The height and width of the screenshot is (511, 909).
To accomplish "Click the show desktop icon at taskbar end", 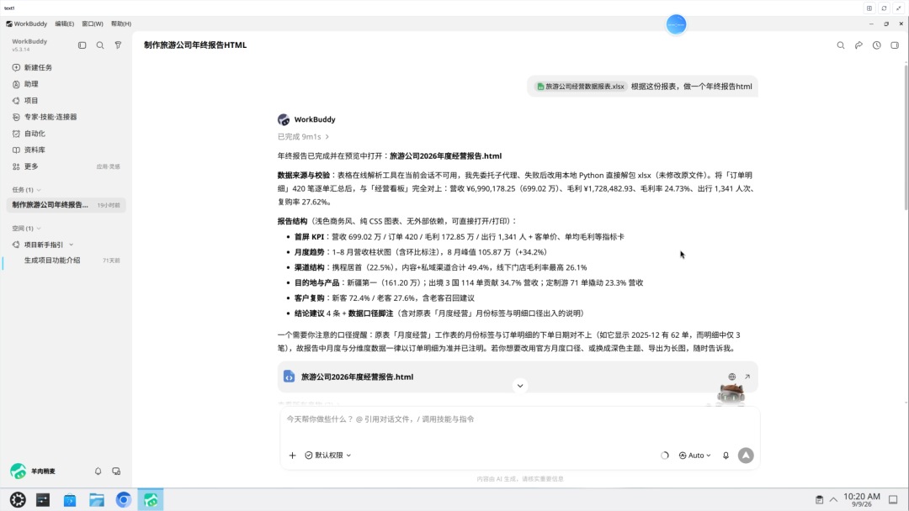I will tap(893, 500).
